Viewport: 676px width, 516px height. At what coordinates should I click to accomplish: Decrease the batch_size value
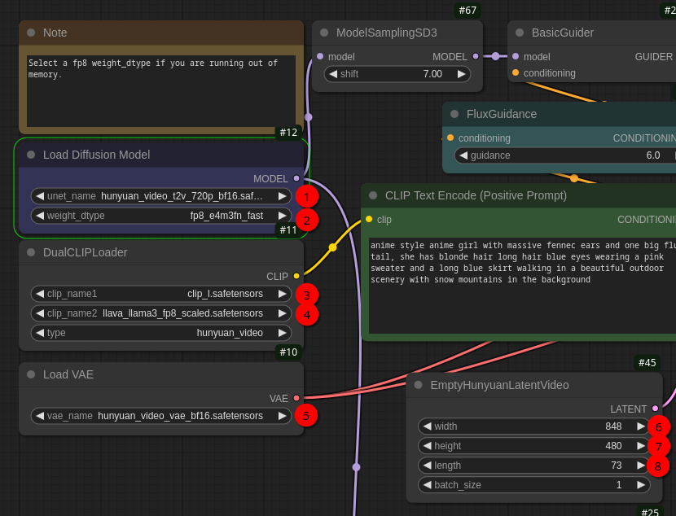point(428,485)
